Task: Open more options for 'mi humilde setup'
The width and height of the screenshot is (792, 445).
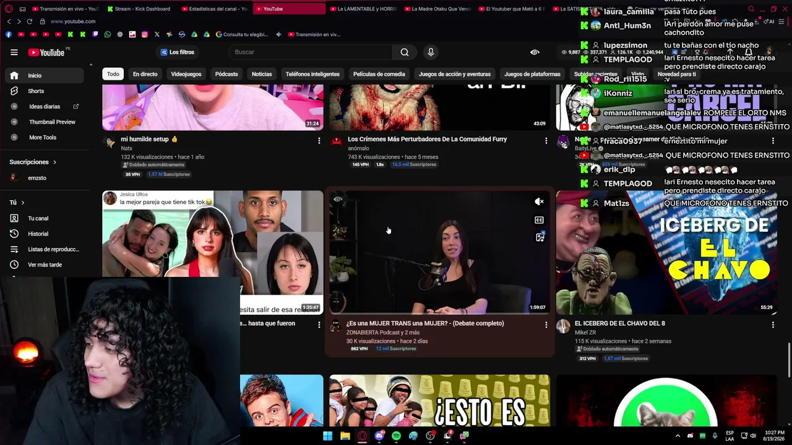Action: (x=319, y=141)
